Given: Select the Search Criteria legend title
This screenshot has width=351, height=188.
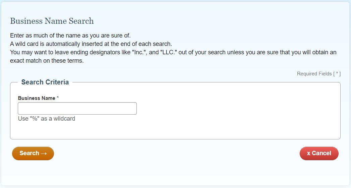Looking at the screenshot, I should [x=45, y=82].
